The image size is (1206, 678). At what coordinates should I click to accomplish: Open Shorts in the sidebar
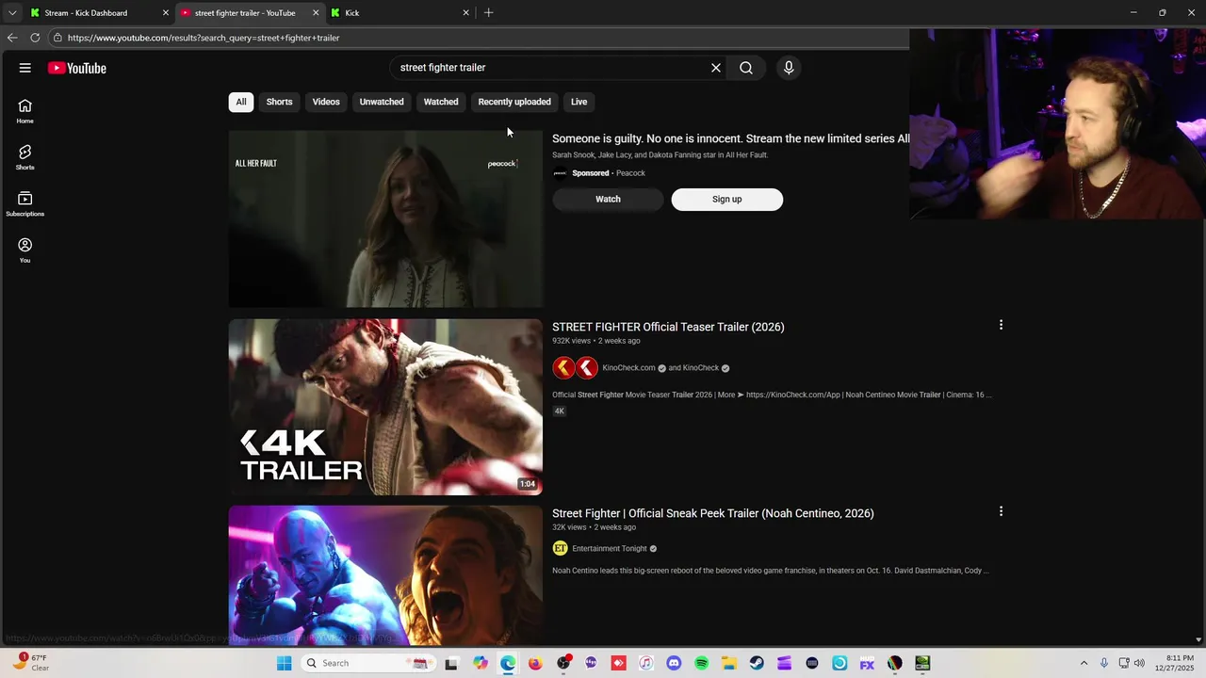tap(24, 157)
